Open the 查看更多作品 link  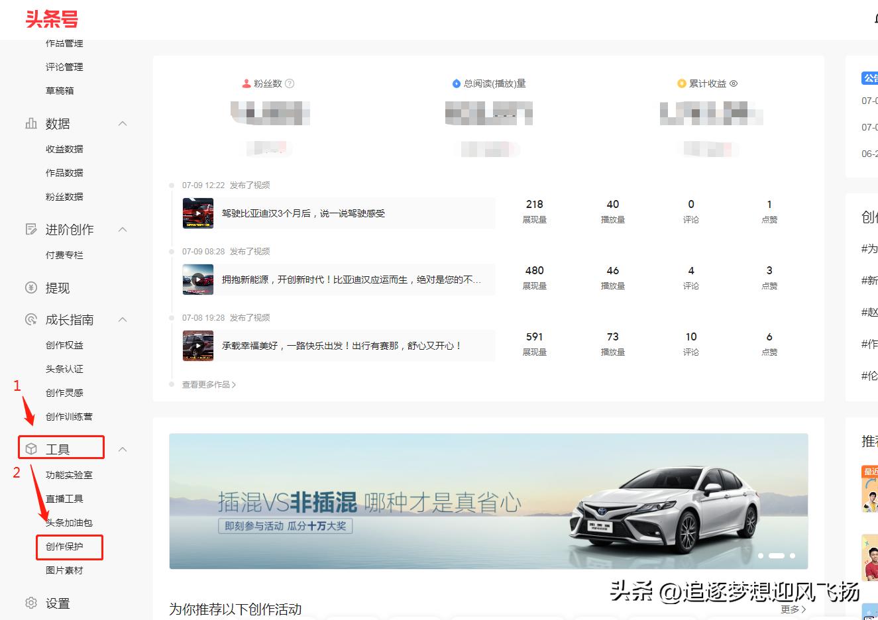point(207,384)
